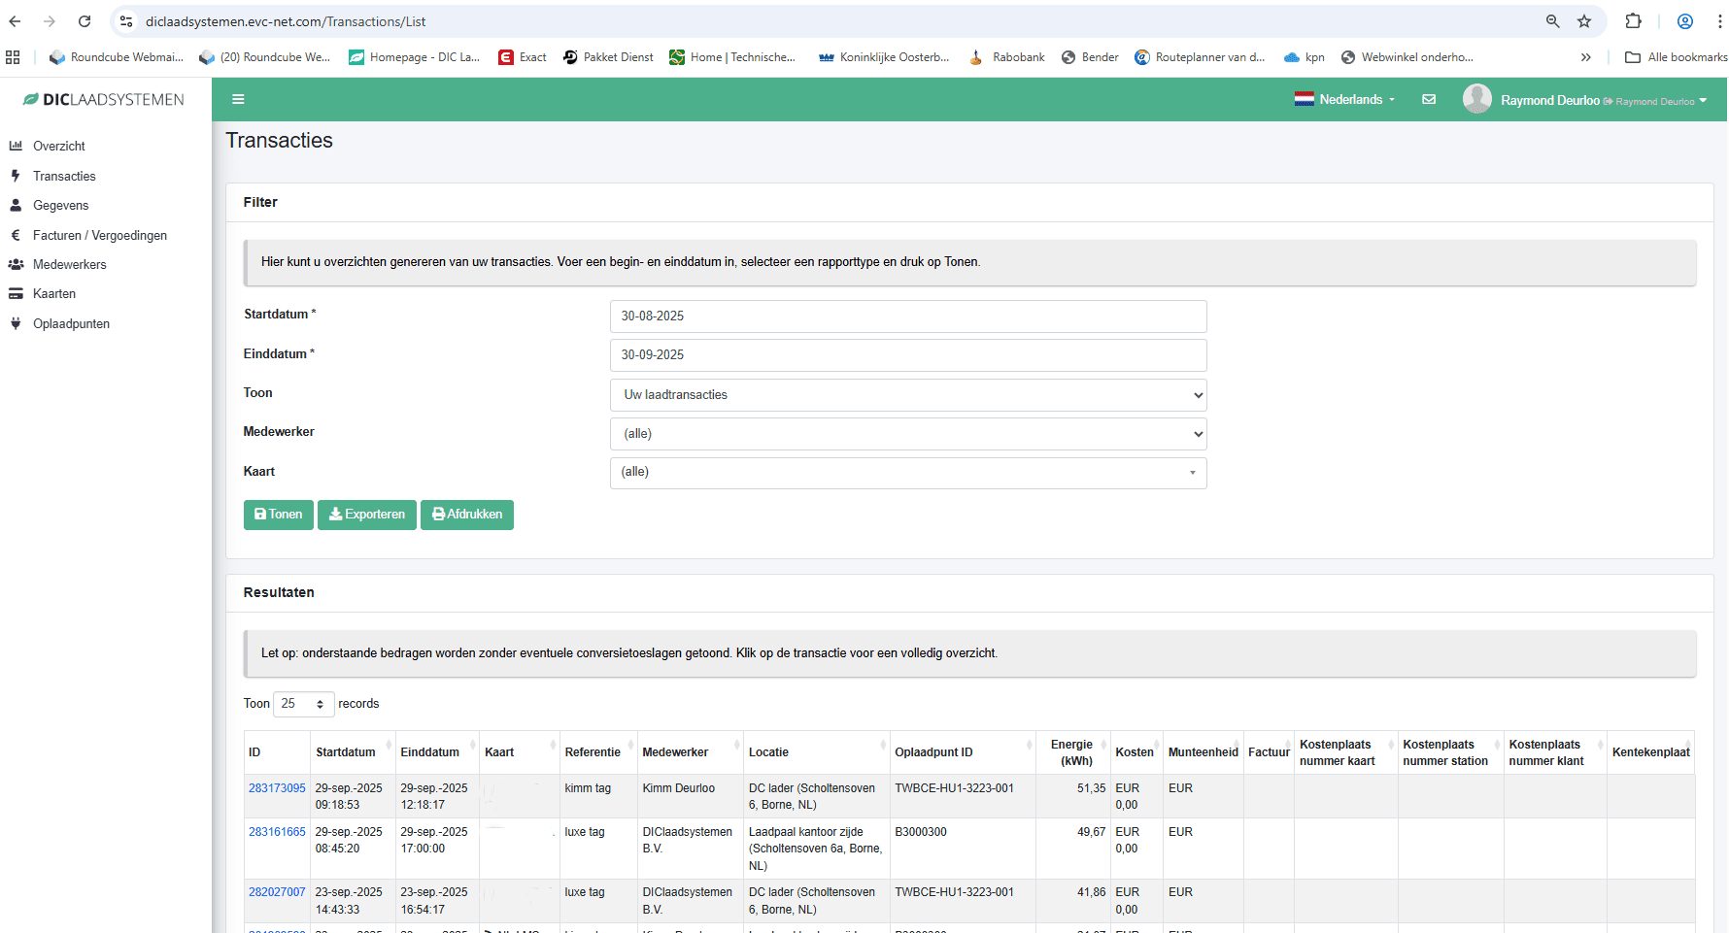Open the Bender bookmark
Image resolution: width=1729 pixels, height=933 pixels.
pos(1090,57)
